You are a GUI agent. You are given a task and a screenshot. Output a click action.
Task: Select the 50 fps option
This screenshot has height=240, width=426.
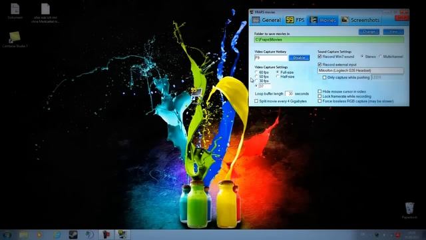pyautogui.click(x=262, y=77)
